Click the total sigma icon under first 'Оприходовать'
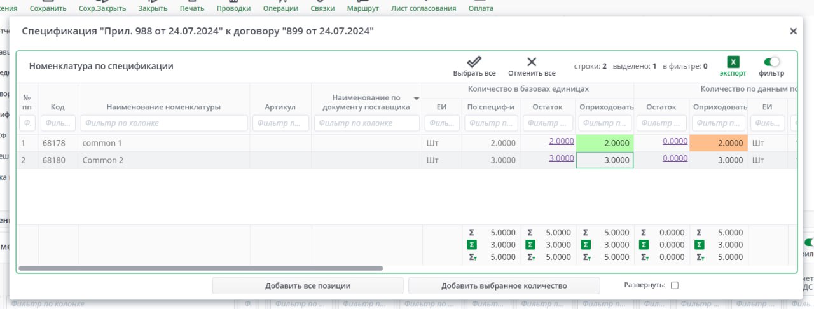Screen dimensions: 814x309 (x=586, y=233)
